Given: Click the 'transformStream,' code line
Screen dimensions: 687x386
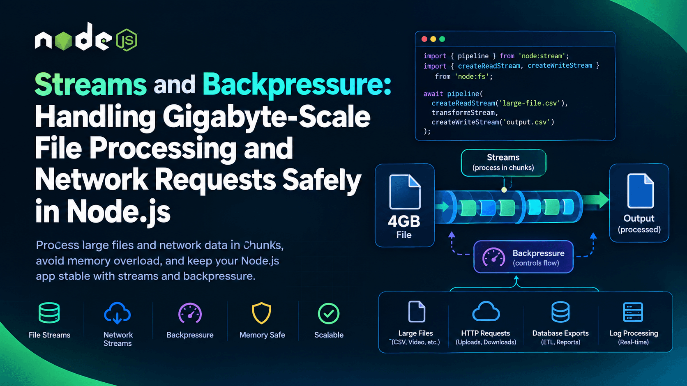Looking at the screenshot, I should tap(465, 113).
